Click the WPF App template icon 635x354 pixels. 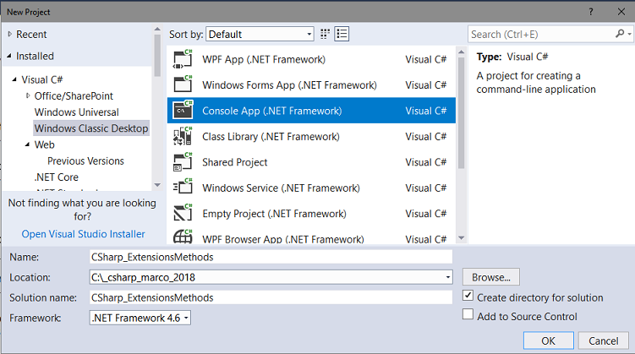pos(183,59)
